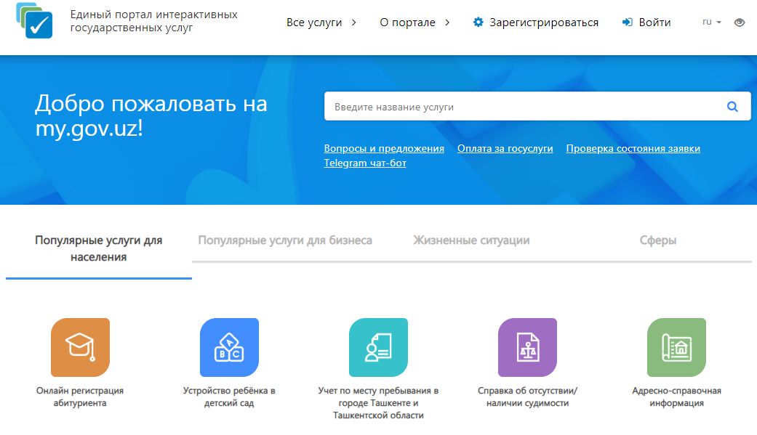Open Telegram чат-бот link
This screenshot has height=435, width=757.
click(365, 163)
